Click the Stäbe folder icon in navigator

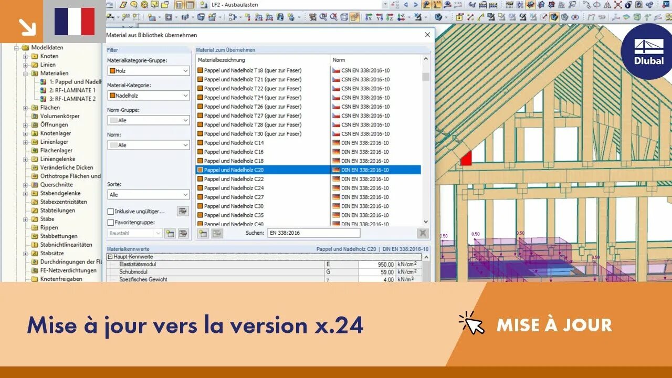[x=35, y=219]
